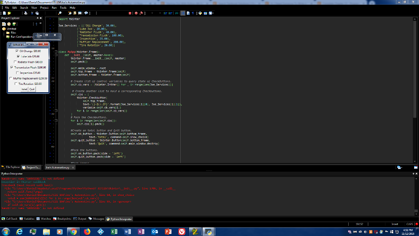Uncheck the Oil Change-$30.00 checkbox

17,51
